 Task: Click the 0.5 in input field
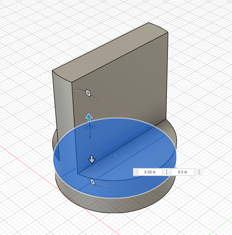point(183,172)
